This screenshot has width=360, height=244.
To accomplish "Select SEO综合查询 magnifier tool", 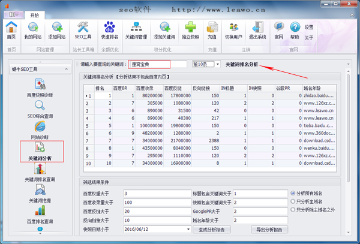I will click(x=40, y=109).
